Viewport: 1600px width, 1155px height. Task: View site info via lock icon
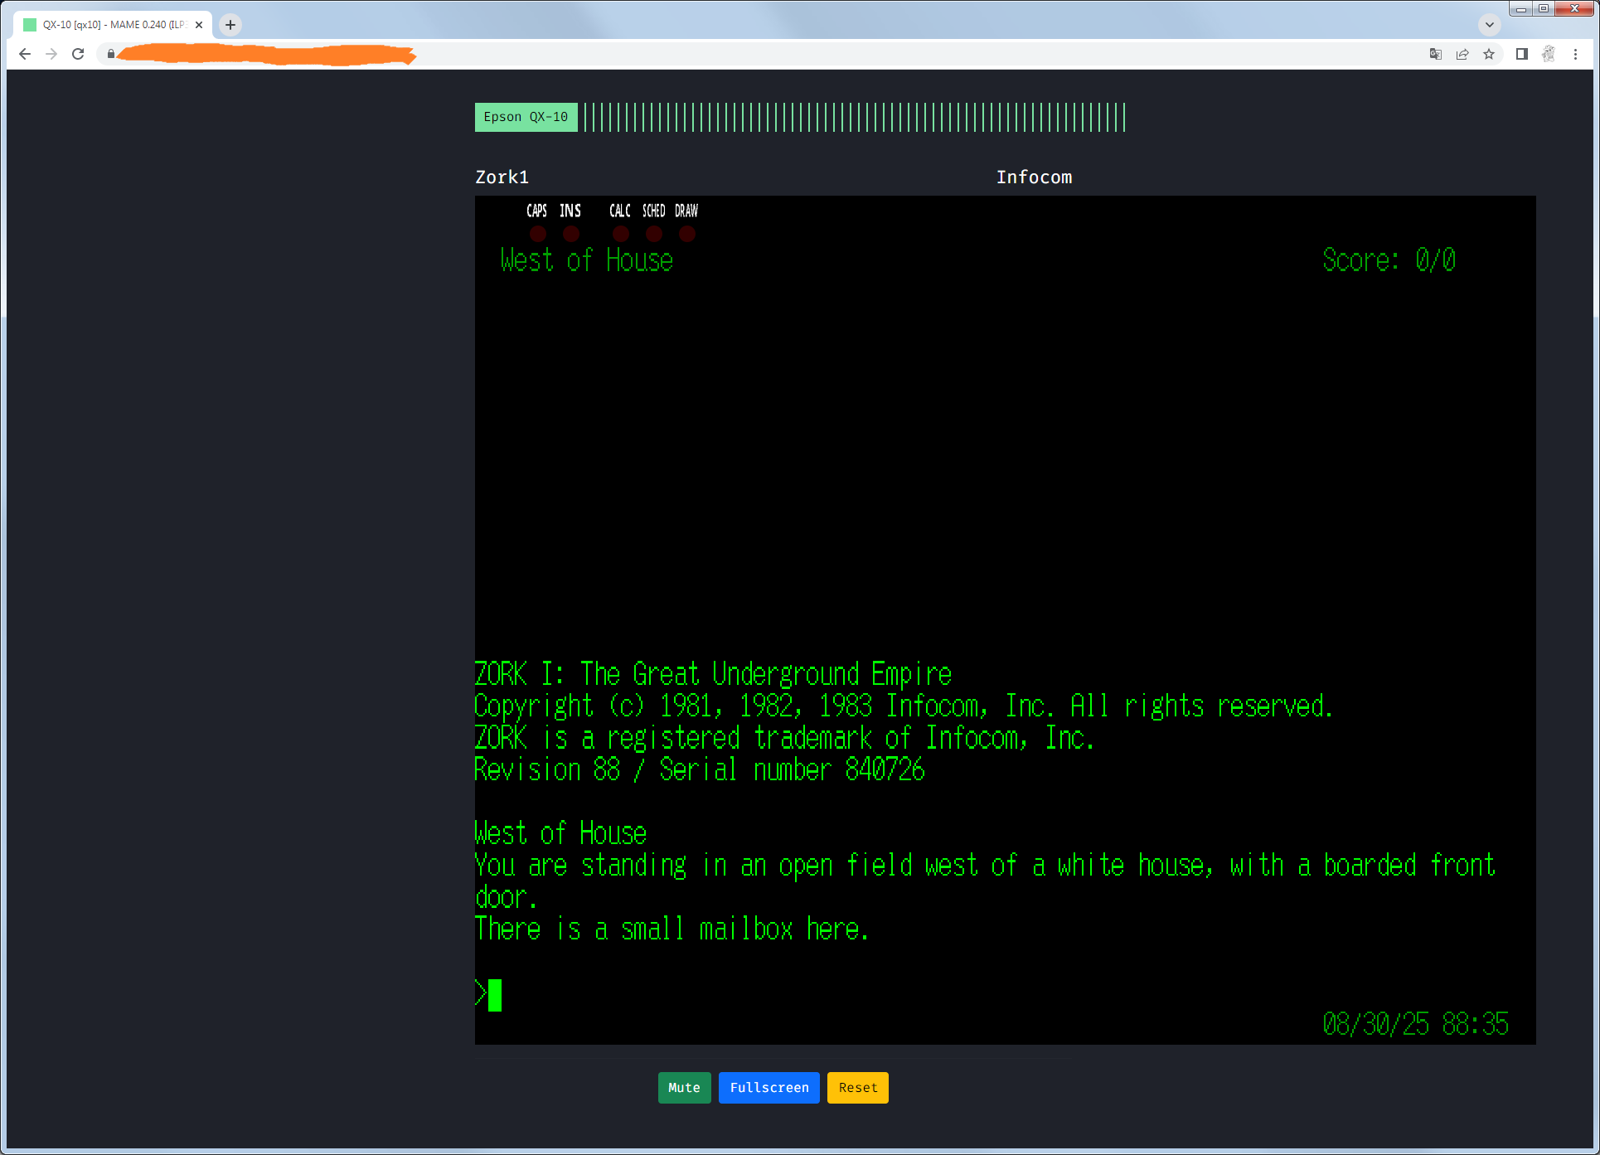pos(111,54)
